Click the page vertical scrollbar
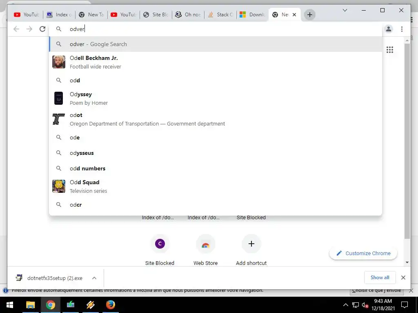This screenshot has height=313, width=418. [x=407, y=141]
